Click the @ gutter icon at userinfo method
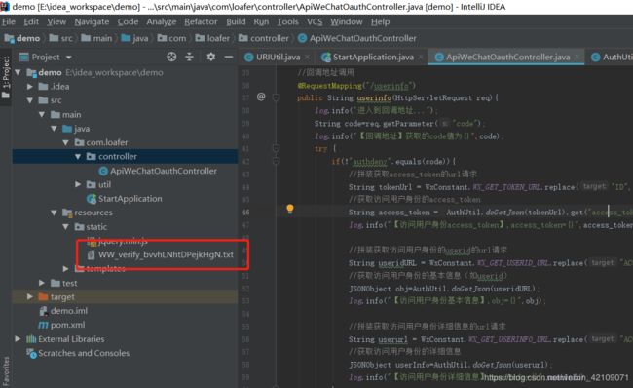Screen dimensions: 633x388 coord(261,97)
